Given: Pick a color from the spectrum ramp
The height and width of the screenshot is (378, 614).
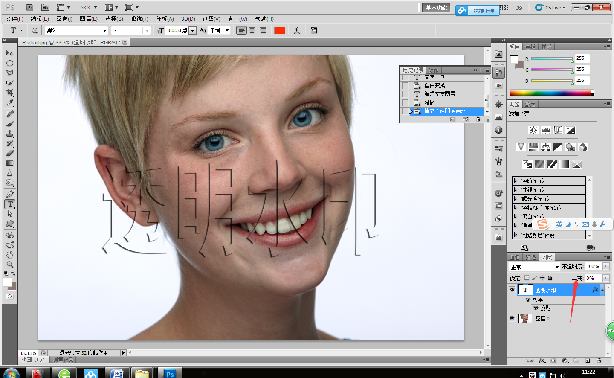Looking at the screenshot, I should click(552, 93).
